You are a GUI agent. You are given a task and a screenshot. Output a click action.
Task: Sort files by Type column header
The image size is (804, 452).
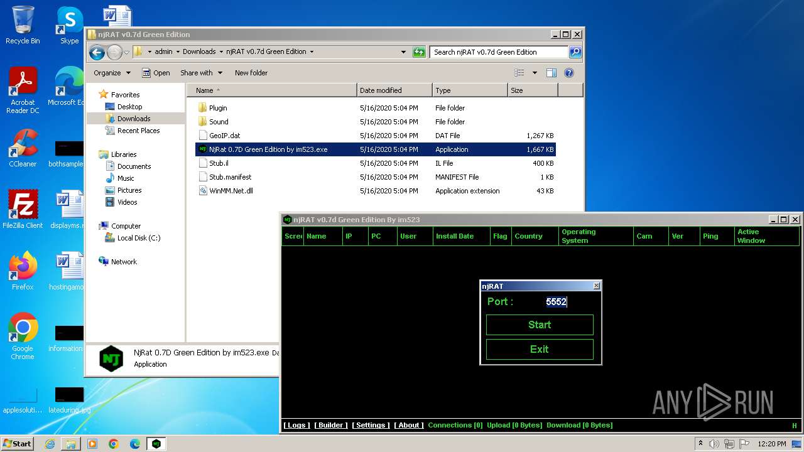coord(470,90)
